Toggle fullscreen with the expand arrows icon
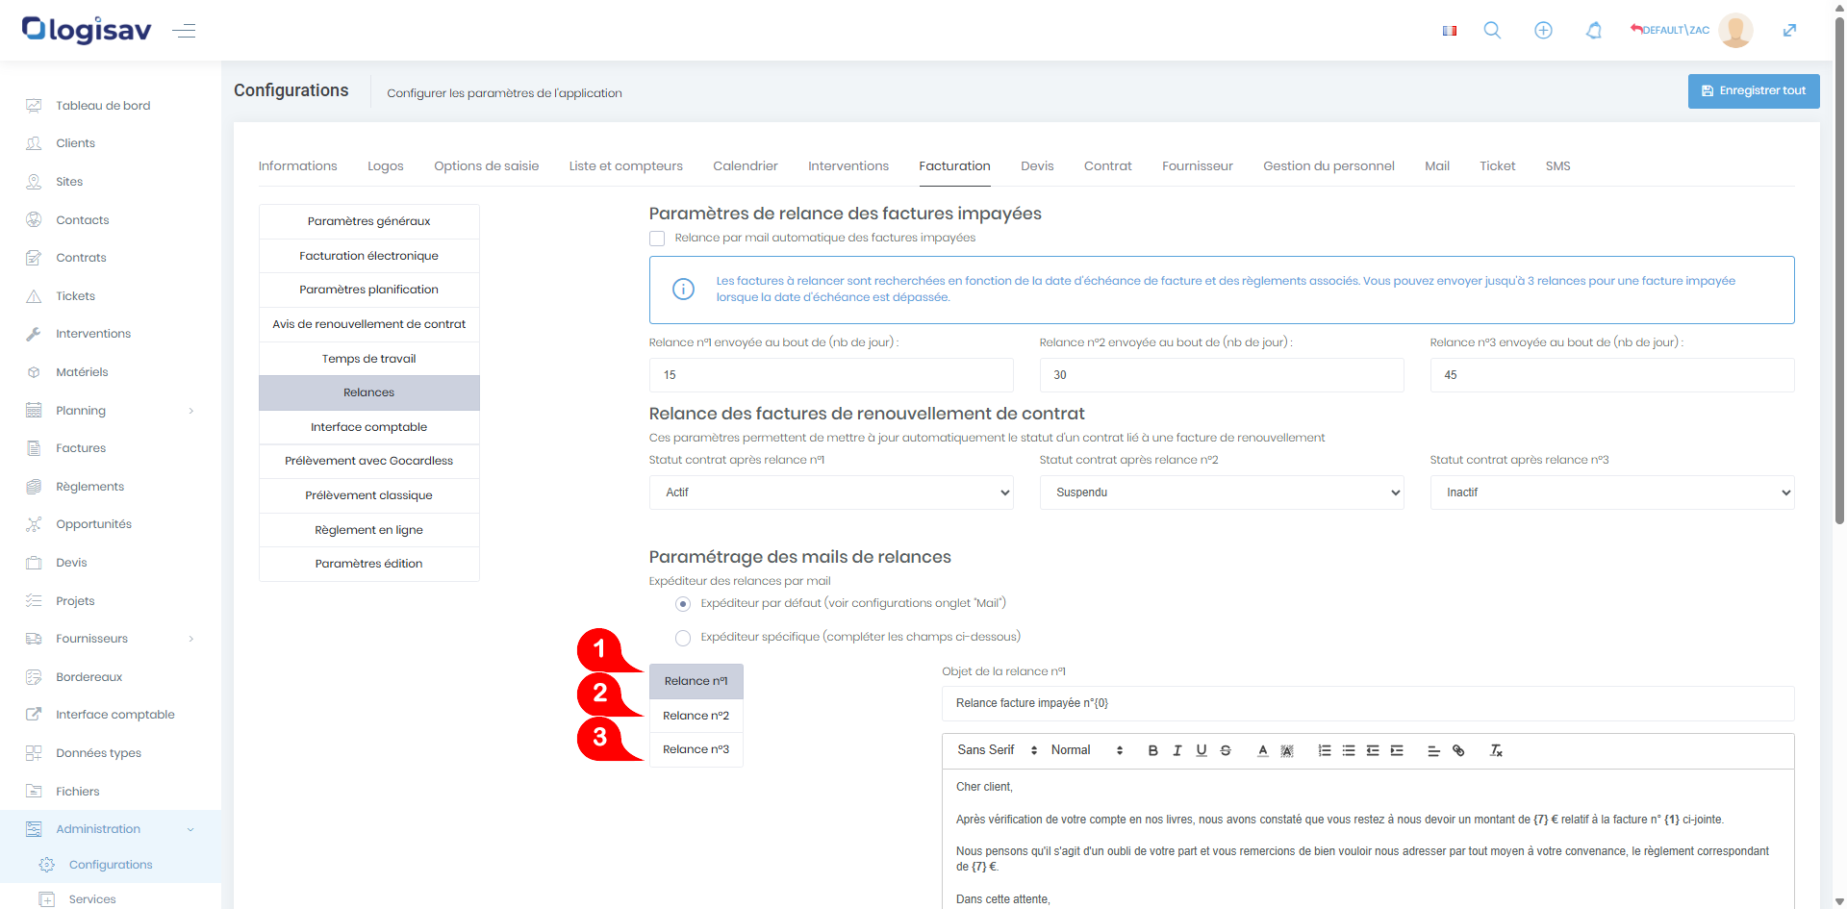1847x909 pixels. (1789, 31)
